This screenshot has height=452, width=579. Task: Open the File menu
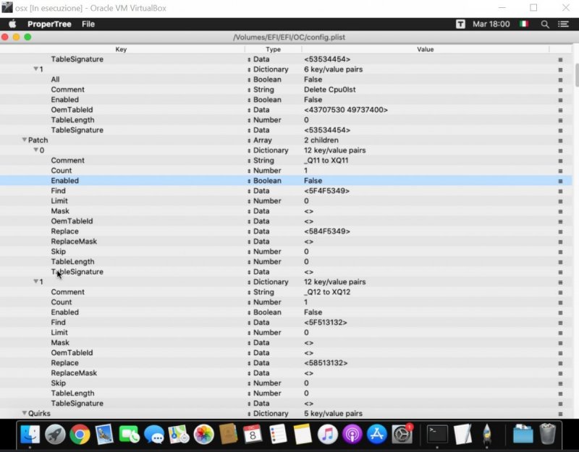click(88, 25)
